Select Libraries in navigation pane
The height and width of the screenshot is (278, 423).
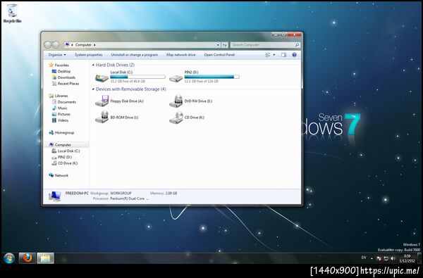click(x=61, y=96)
